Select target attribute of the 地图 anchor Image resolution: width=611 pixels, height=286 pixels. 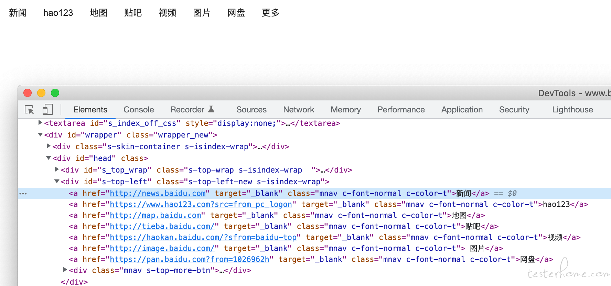244,216
